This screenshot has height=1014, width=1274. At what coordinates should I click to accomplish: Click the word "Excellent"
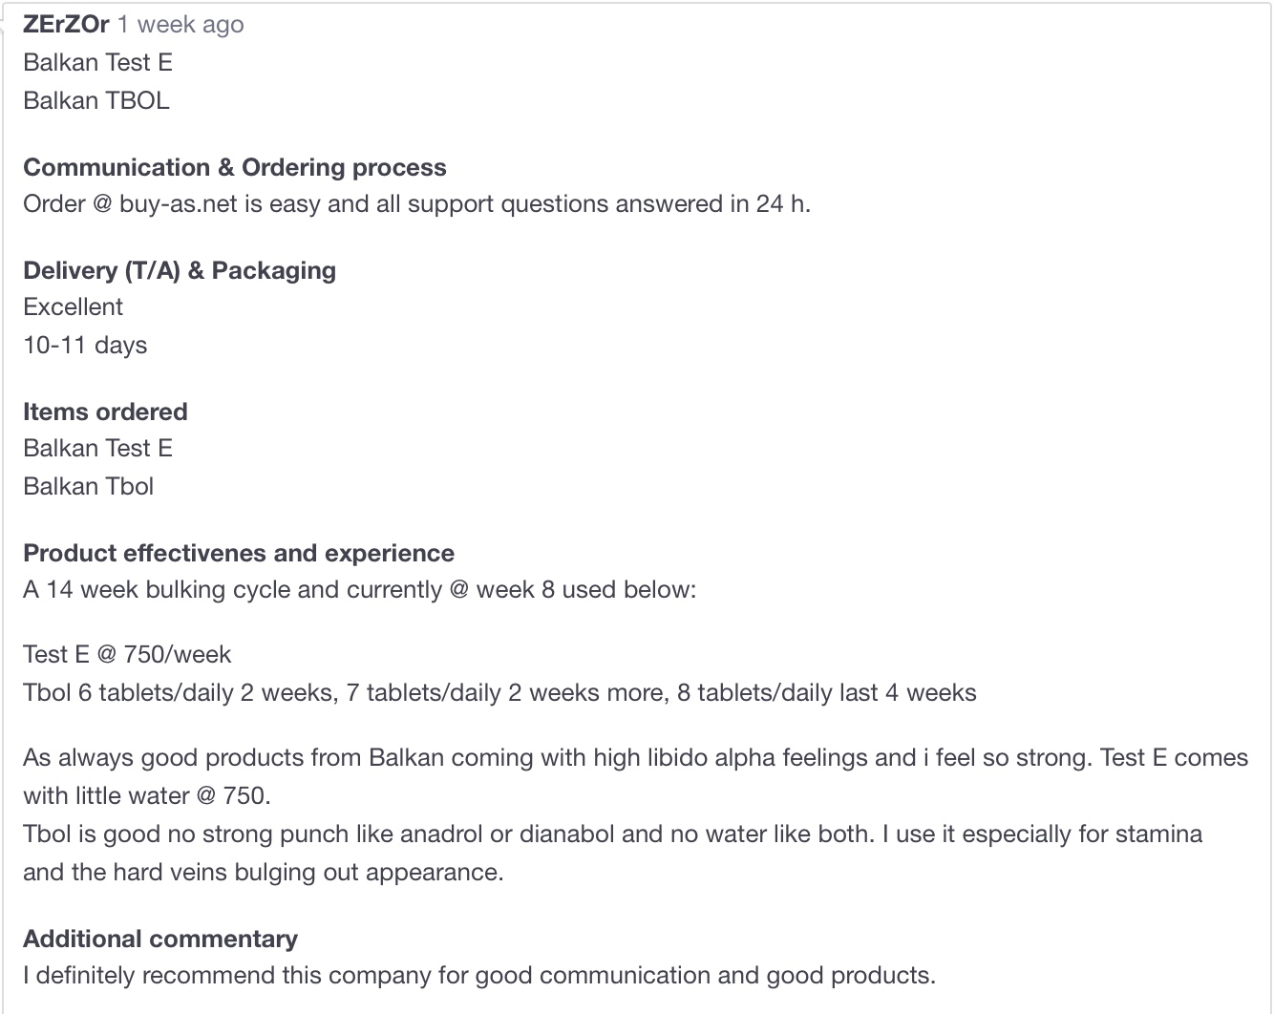point(73,307)
